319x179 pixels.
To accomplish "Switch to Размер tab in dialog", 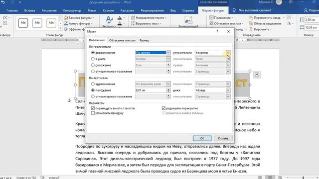I will [x=144, y=40].
